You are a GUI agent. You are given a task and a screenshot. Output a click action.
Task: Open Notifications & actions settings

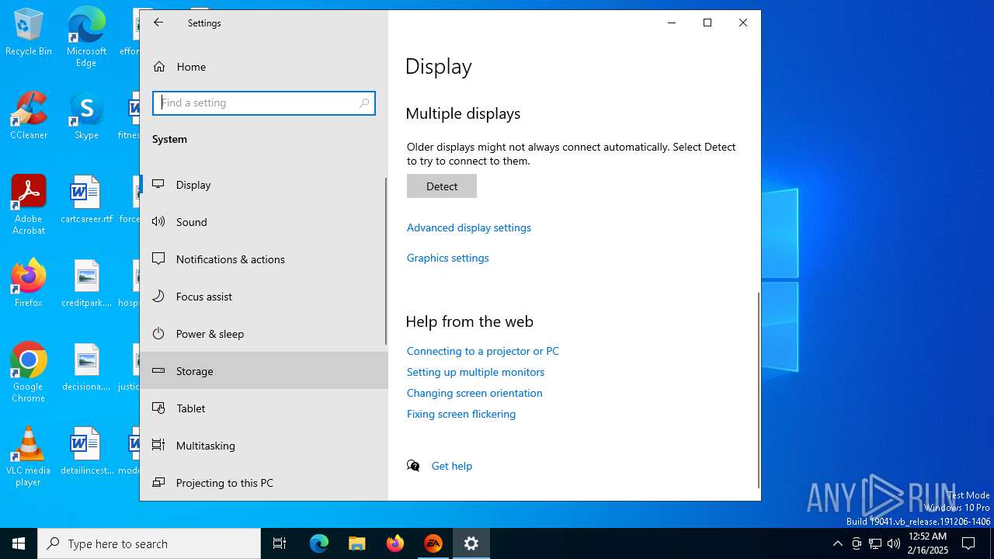pyautogui.click(x=264, y=259)
